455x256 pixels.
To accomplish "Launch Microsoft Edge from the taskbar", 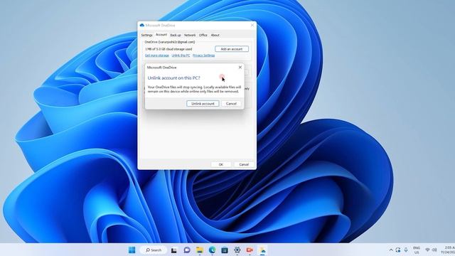I will click(212, 250).
